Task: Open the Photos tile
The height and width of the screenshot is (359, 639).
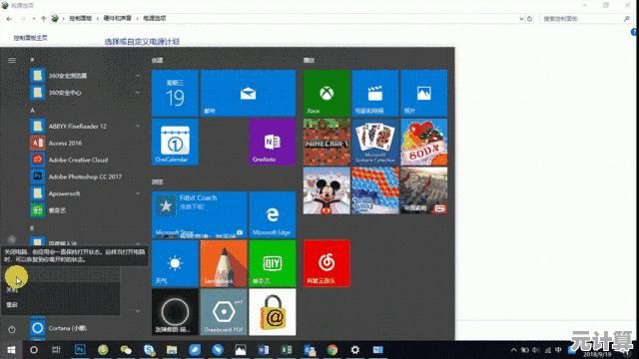Action: pos(423,93)
